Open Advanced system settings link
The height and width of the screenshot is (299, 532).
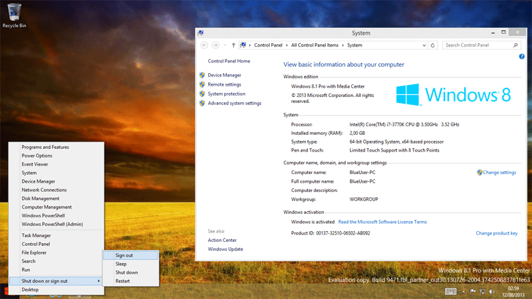pos(235,103)
